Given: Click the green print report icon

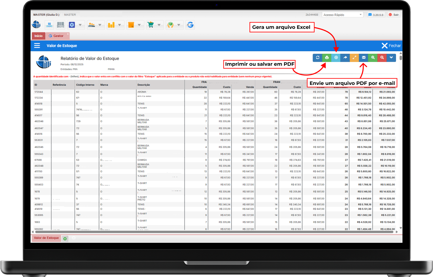Looking at the screenshot, I should click(327, 58).
